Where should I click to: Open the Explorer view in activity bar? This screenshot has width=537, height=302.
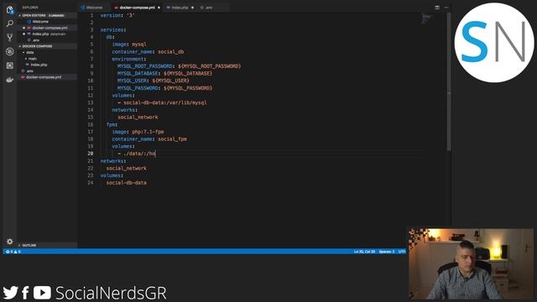[9, 9]
